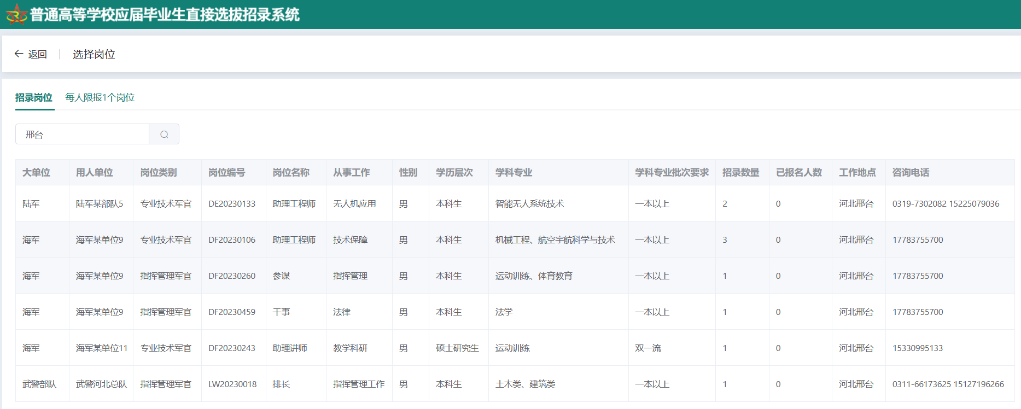Image resolution: width=1021 pixels, height=409 pixels.
Task: Click the back arrow icon
Action: (x=19, y=54)
